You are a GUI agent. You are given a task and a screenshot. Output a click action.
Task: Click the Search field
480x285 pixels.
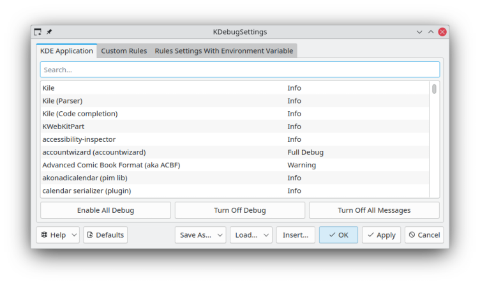pos(240,70)
